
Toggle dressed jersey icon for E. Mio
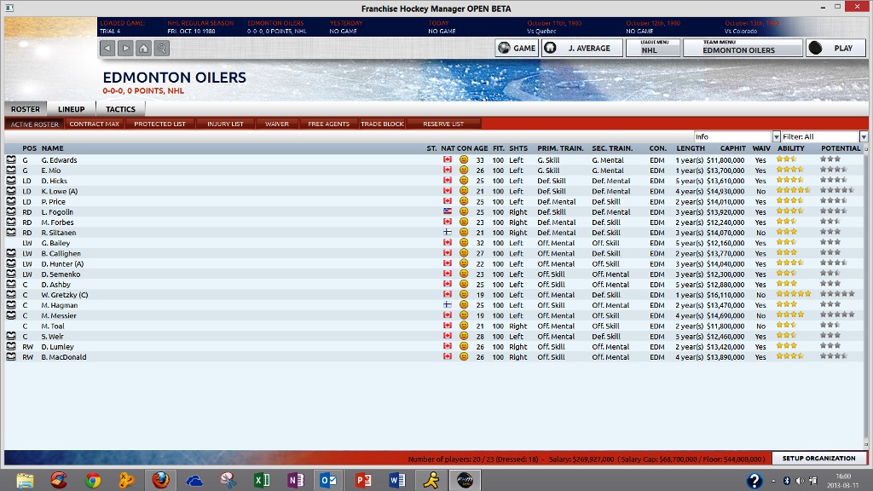(x=11, y=170)
